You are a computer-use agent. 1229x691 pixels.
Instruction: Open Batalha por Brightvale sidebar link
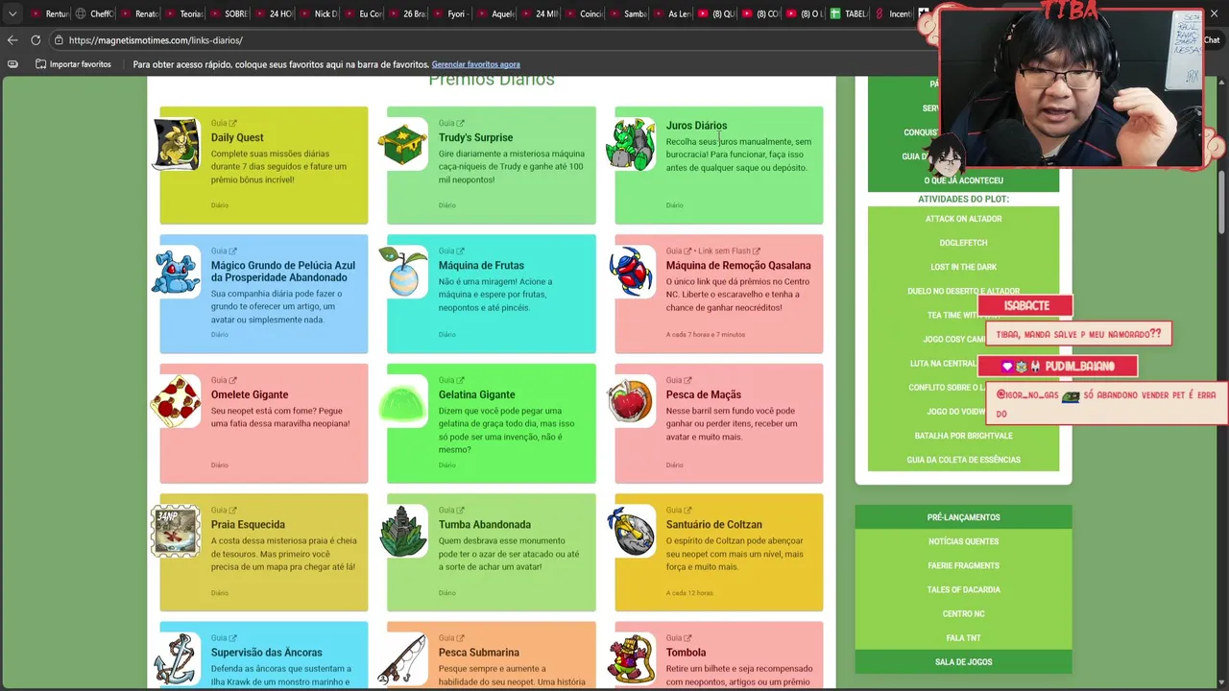coord(963,436)
